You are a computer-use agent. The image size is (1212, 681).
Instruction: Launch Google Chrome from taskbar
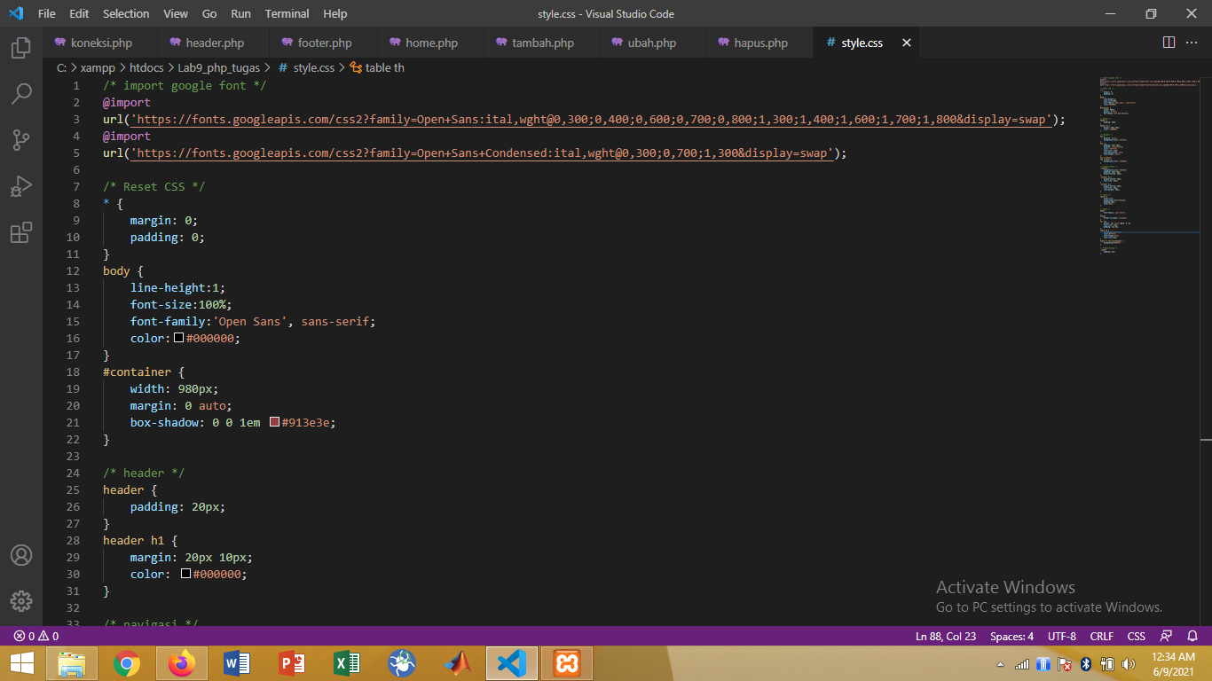tap(127, 663)
